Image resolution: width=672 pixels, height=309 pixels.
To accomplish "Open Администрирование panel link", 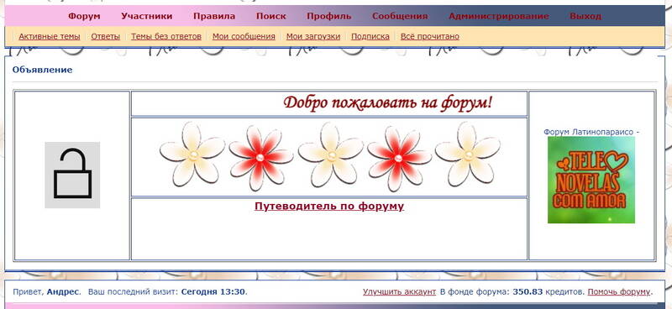I will [499, 16].
